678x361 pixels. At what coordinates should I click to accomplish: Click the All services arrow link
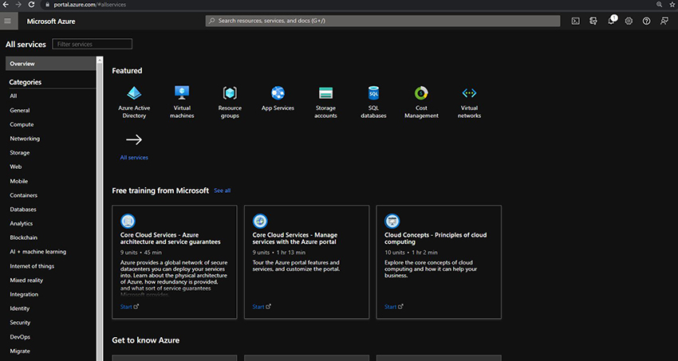[134, 140]
